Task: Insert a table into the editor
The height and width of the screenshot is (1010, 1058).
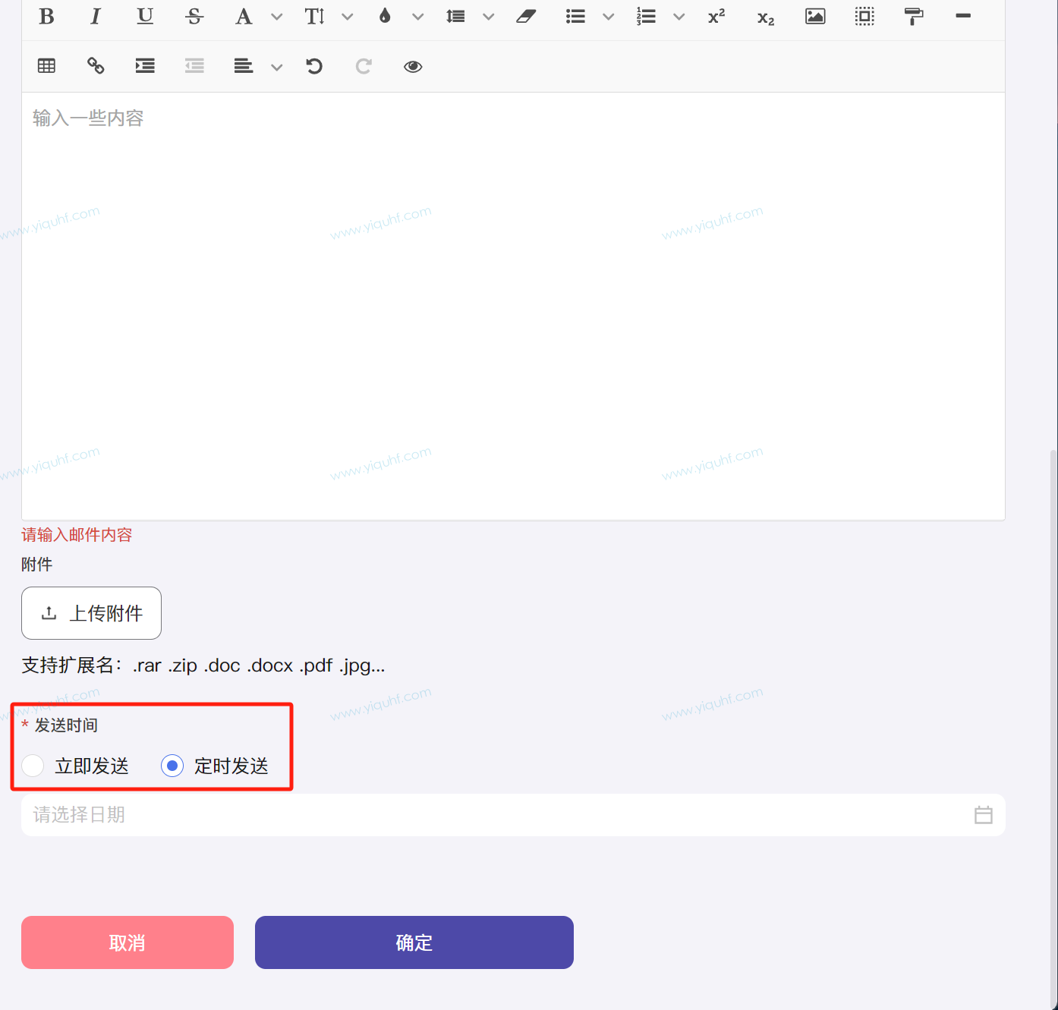Action: click(46, 66)
